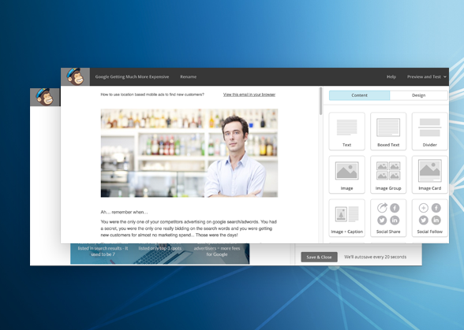Add a Boxed Text block
This screenshot has width=464, height=330.
388,132
